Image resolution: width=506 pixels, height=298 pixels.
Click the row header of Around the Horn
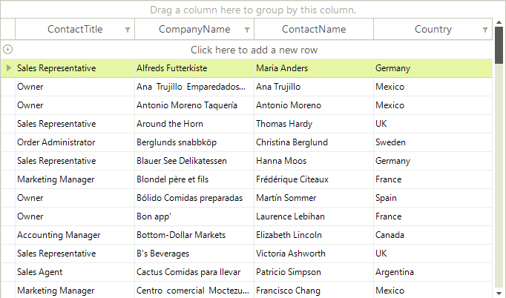click(7, 124)
